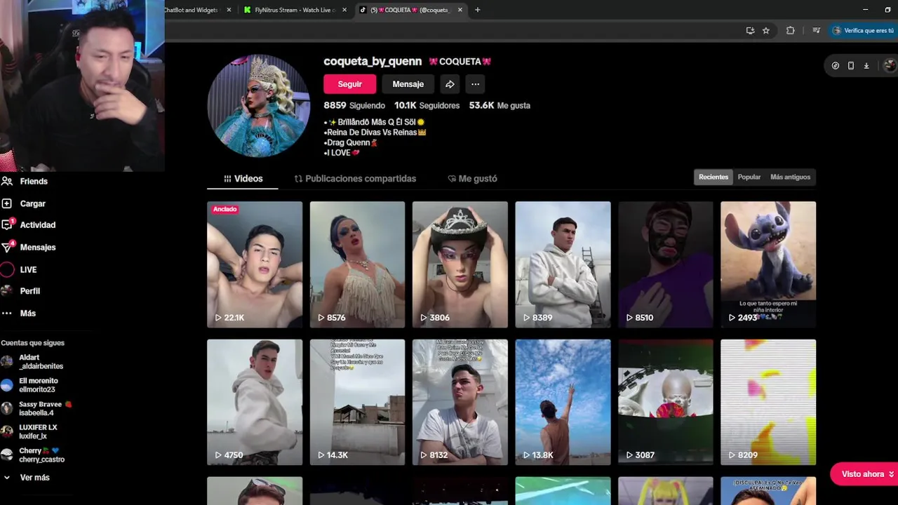Click the coqueta_by_quenn profile picture

pos(258,105)
